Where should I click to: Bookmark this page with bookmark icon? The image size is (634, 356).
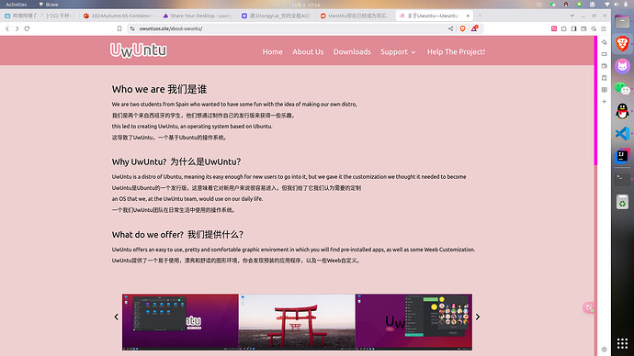119,28
